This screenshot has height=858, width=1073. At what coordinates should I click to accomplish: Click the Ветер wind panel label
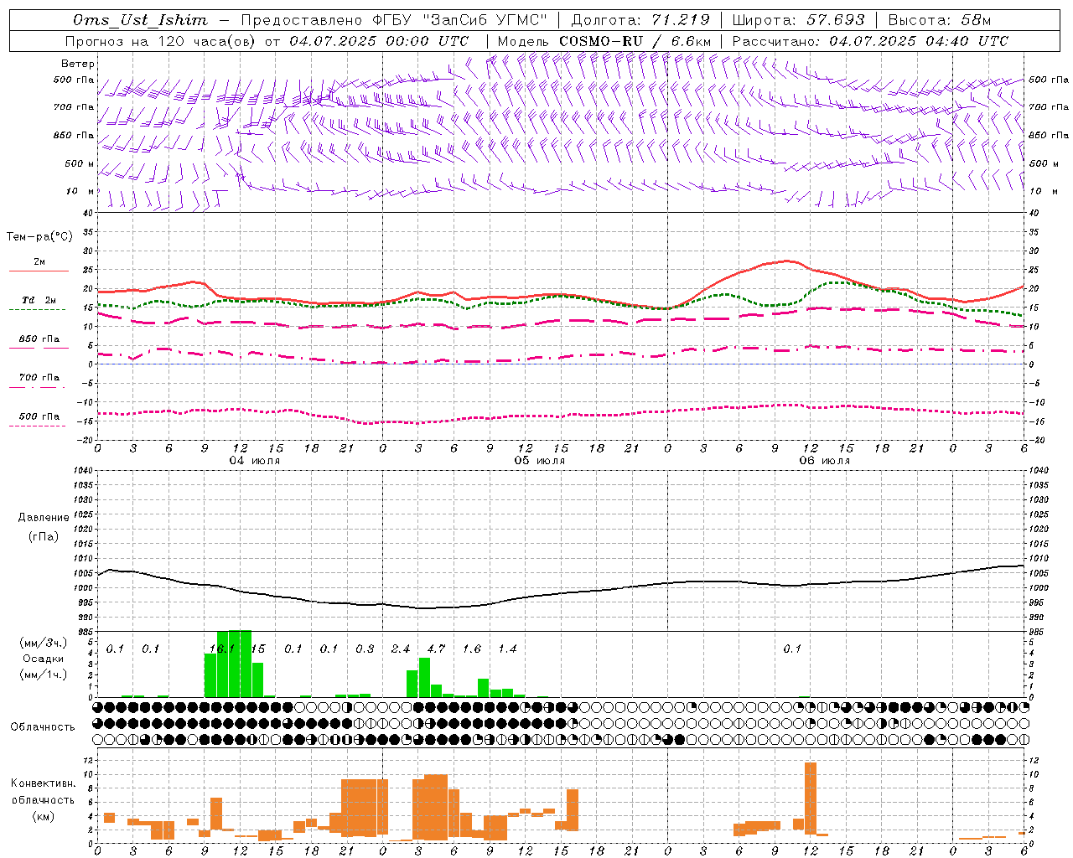coord(78,64)
